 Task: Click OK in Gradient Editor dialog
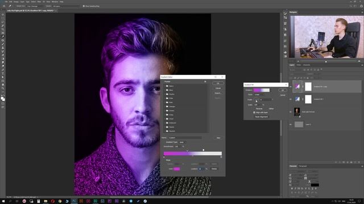[x=218, y=83]
